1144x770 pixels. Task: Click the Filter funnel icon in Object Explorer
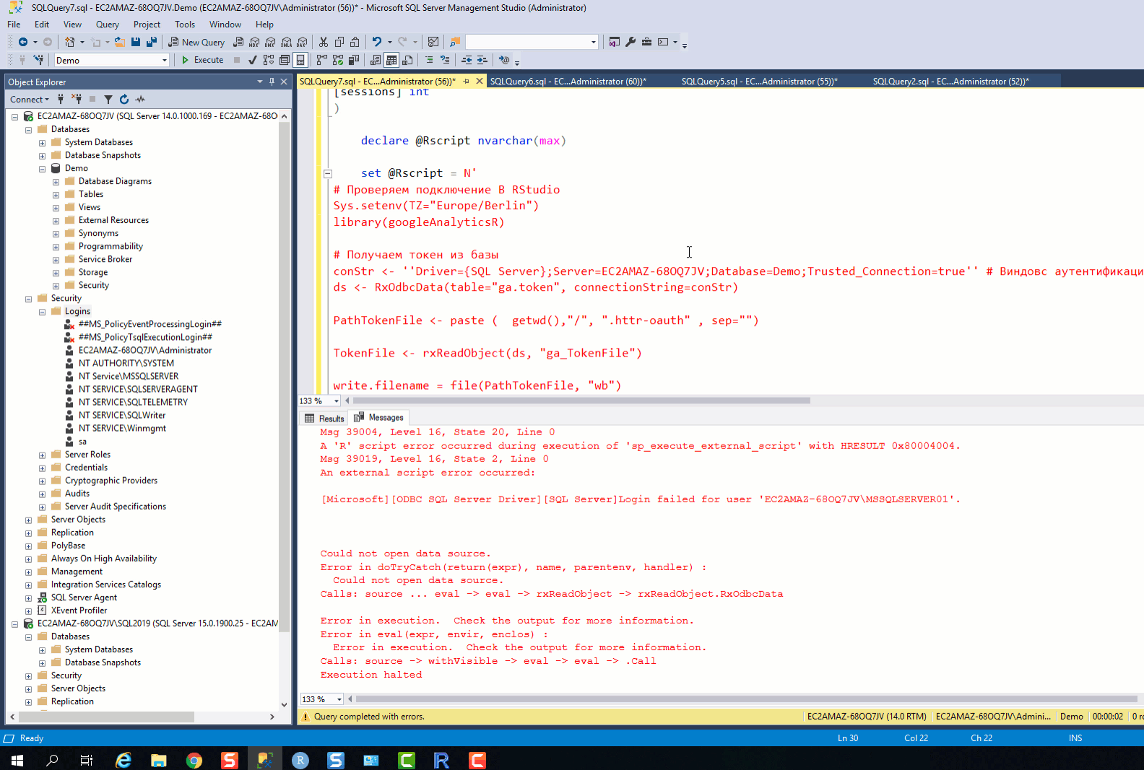108,100
